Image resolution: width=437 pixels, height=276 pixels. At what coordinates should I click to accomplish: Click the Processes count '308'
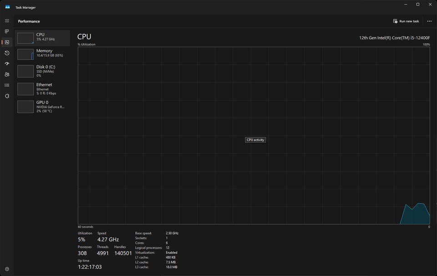click(82, 253)
